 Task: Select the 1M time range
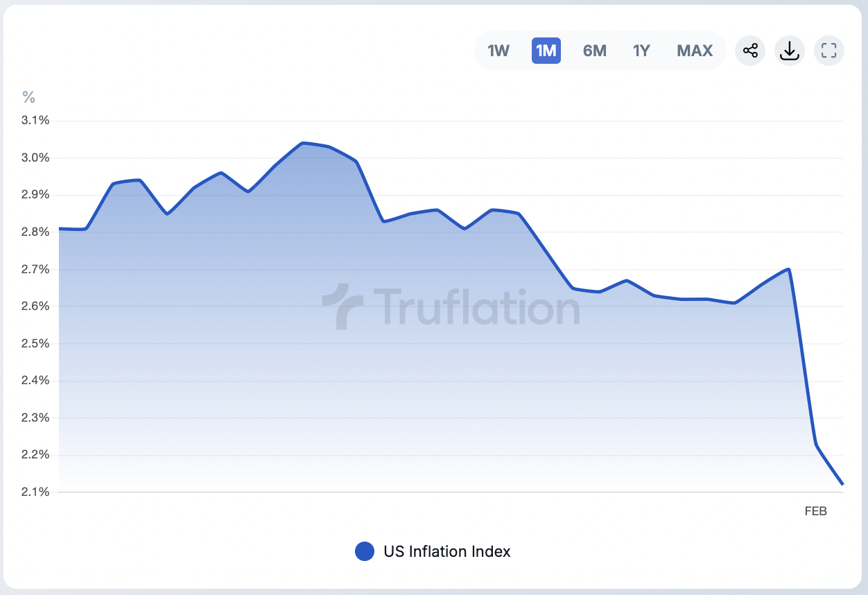(x=546, y=51)
